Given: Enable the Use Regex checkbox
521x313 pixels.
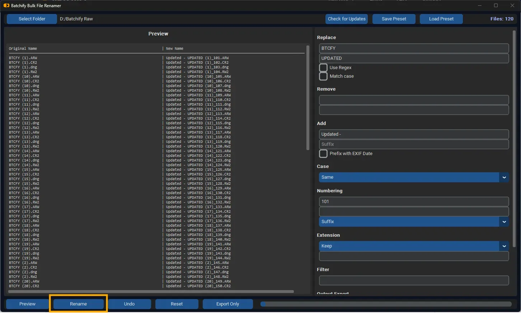Looking at the screenshot, I should tap(323, 68).
